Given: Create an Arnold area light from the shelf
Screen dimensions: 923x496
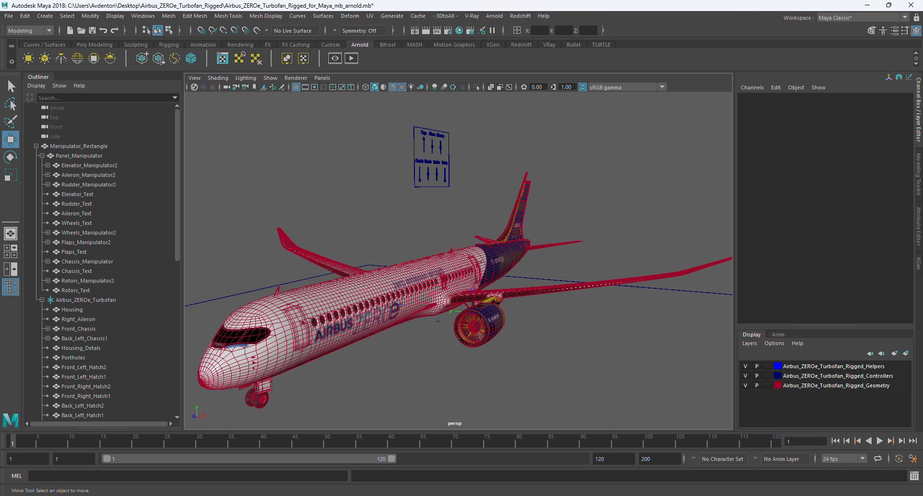Looking at the screenshot, I should [28, 59].
